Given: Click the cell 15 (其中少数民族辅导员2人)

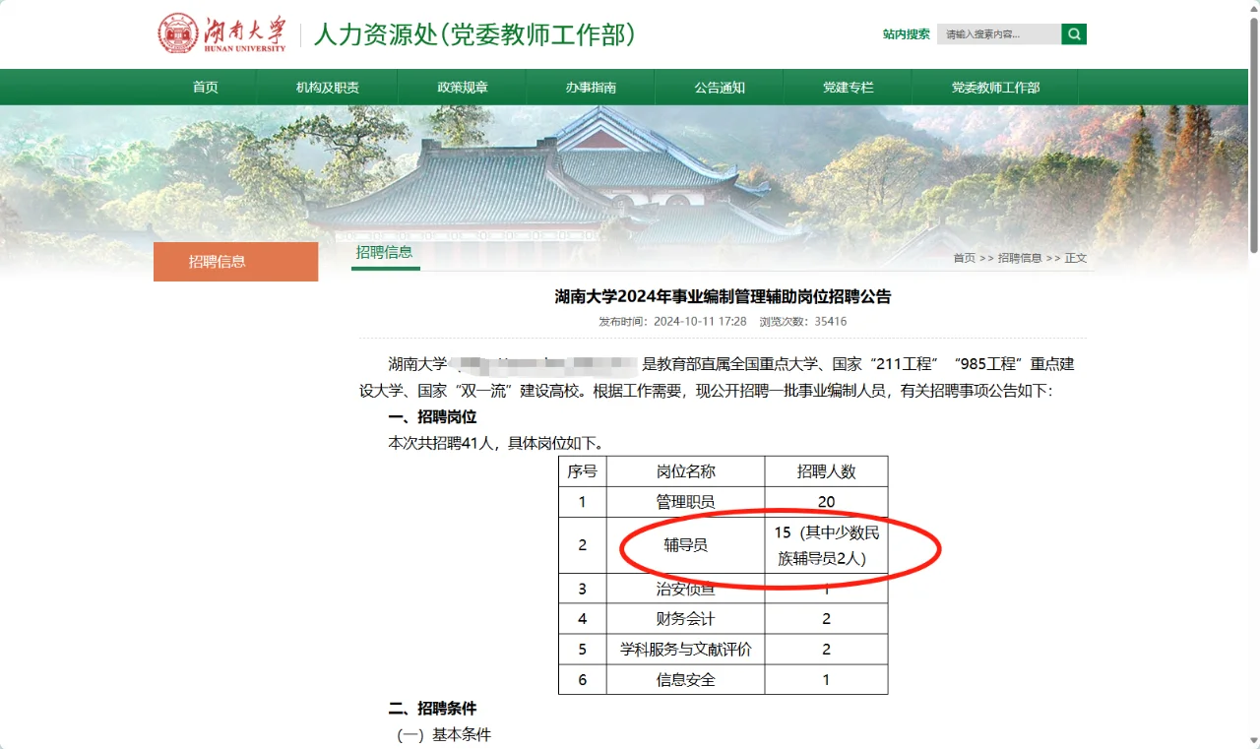Looking at the screenshot, I should point(826,545).
